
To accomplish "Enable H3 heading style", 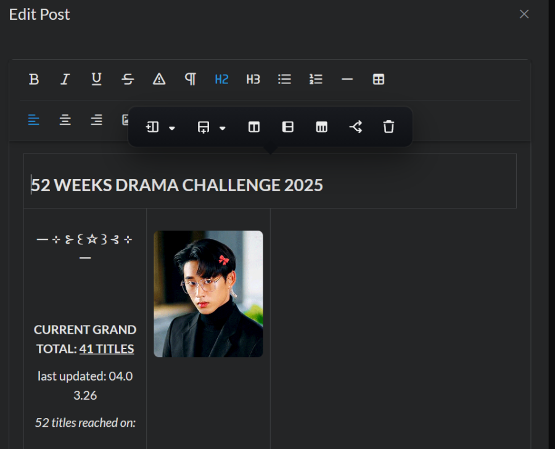I will [x=253, y=79].
